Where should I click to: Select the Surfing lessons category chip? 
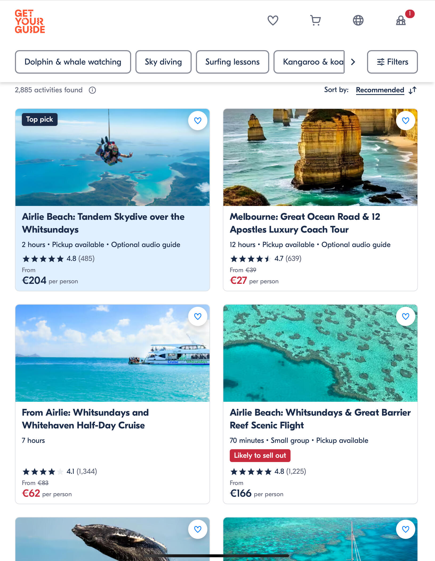click(232, 62)
